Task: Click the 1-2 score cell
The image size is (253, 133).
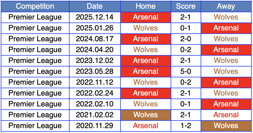Action: click(x=186, y=126)
